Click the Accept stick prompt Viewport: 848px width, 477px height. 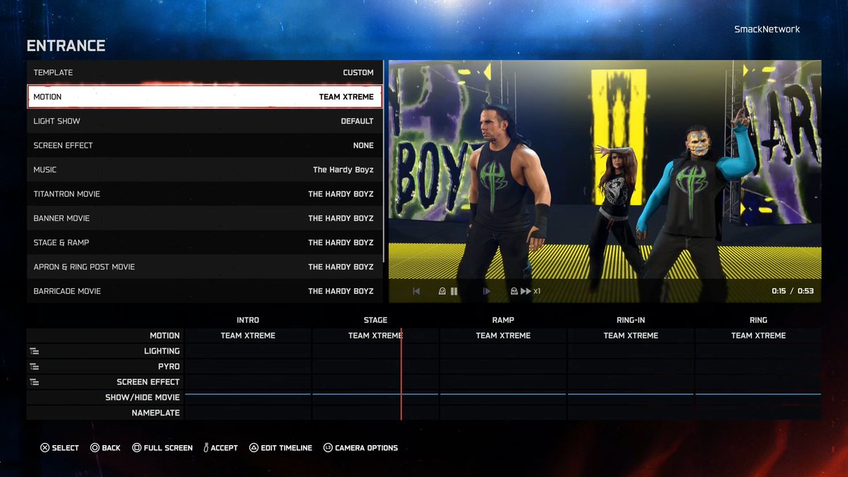[x=220, y=448]
